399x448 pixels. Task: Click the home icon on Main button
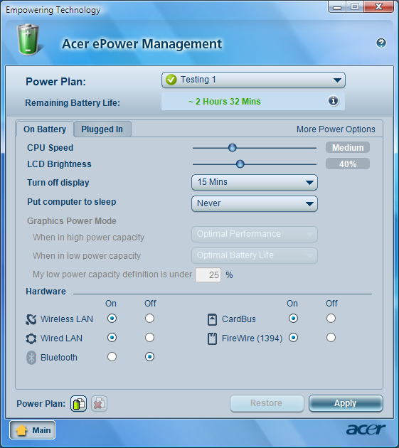(22, 430)
